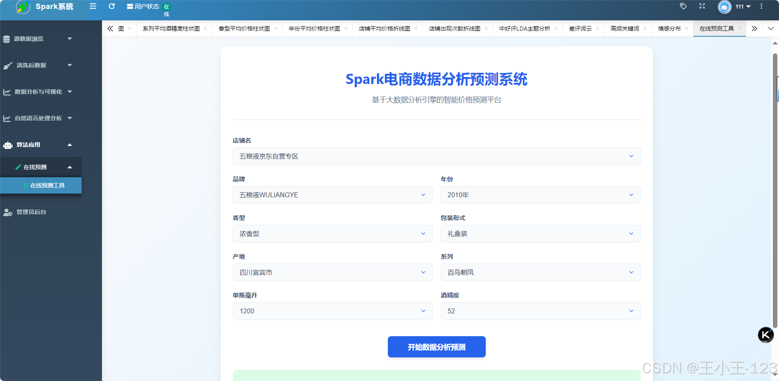The image size is (779, 381).
Task: Switch to 店铺平均价格折线图 tab
Action: click(x=385, y=29)
